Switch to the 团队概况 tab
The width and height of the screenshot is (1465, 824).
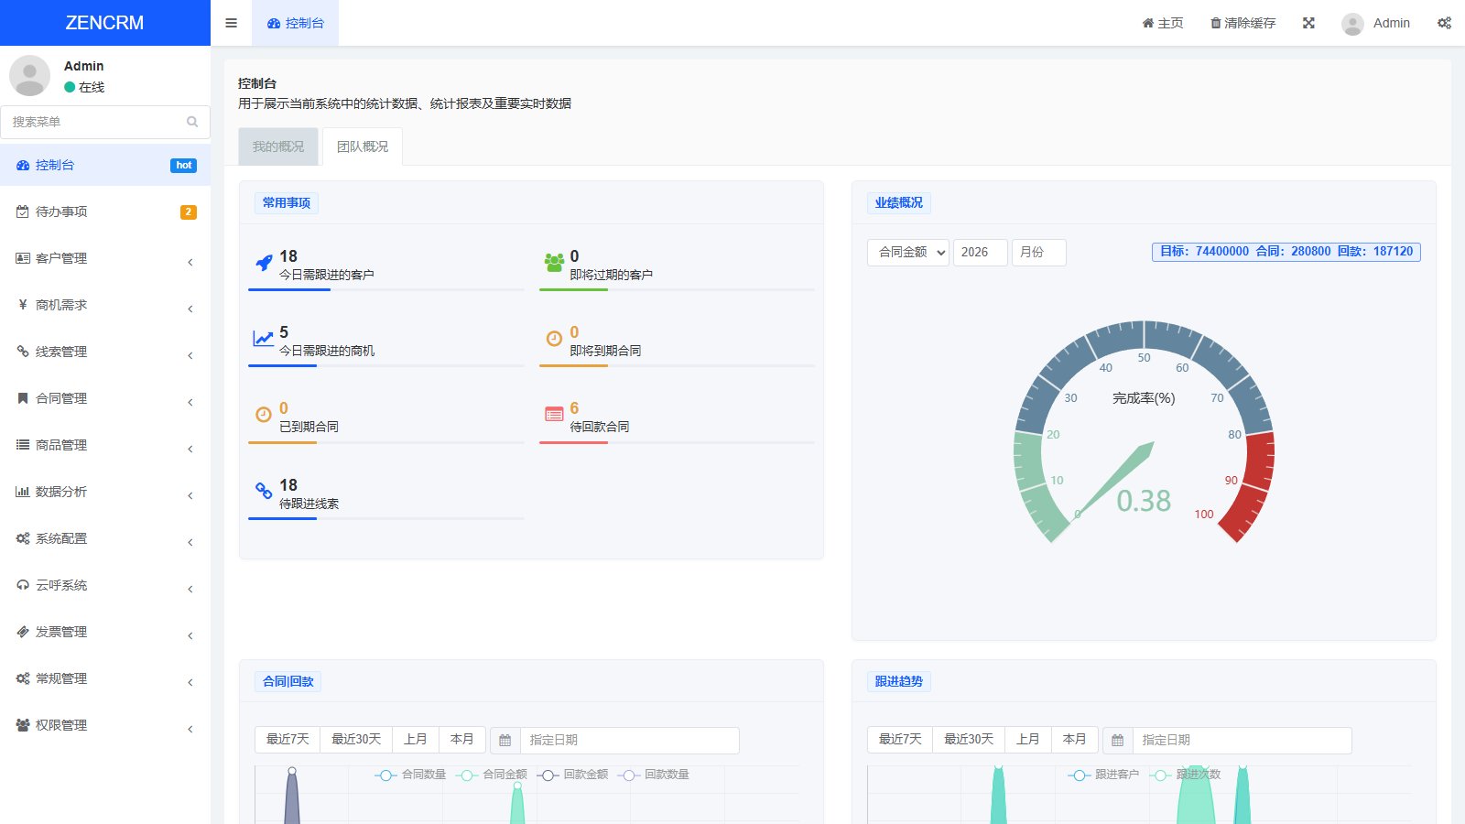pyautogui.click(x=363, y=146)
